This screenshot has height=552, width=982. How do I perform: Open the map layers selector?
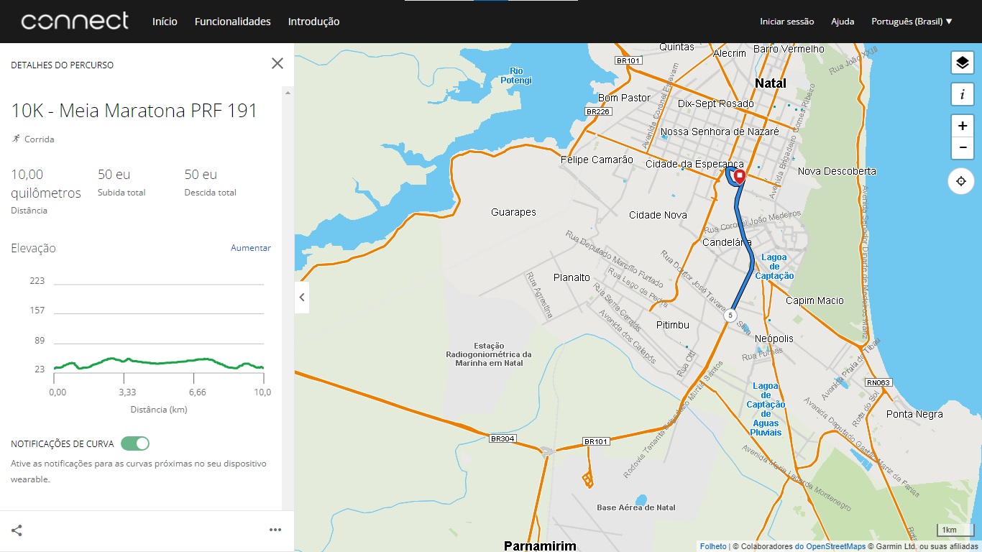962,63
